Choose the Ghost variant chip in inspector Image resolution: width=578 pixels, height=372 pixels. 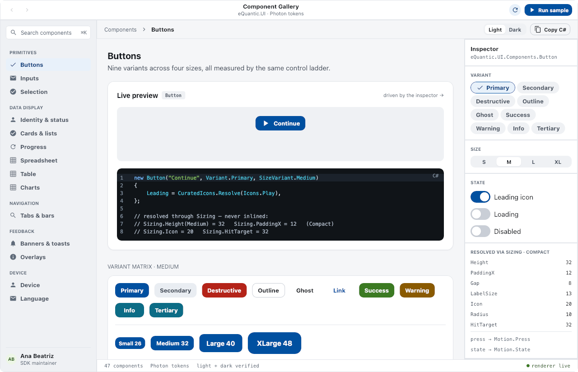pos(485,115)
